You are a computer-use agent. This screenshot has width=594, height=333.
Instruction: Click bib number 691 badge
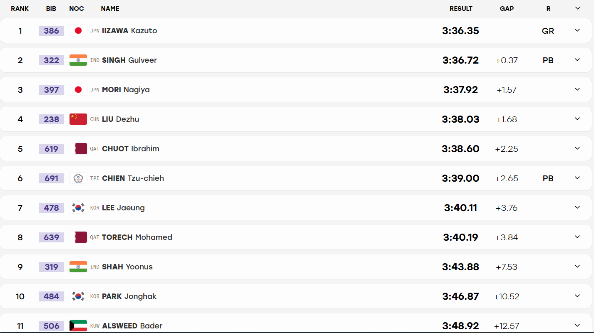tap(52, 178)
